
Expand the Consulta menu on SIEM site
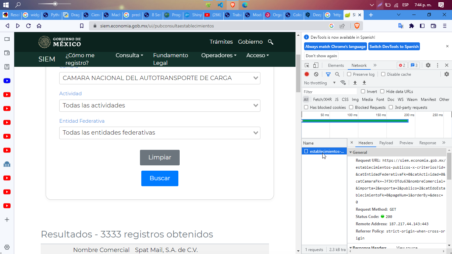pos(129,55)
